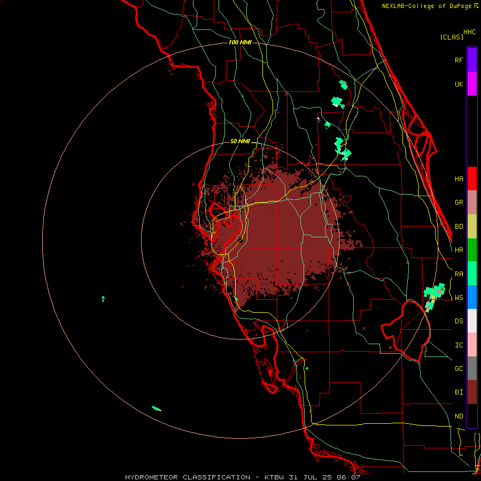This screenshot has width=481, height=481.
Task: Click the BD legend label
Action: (x=459, y=227)
